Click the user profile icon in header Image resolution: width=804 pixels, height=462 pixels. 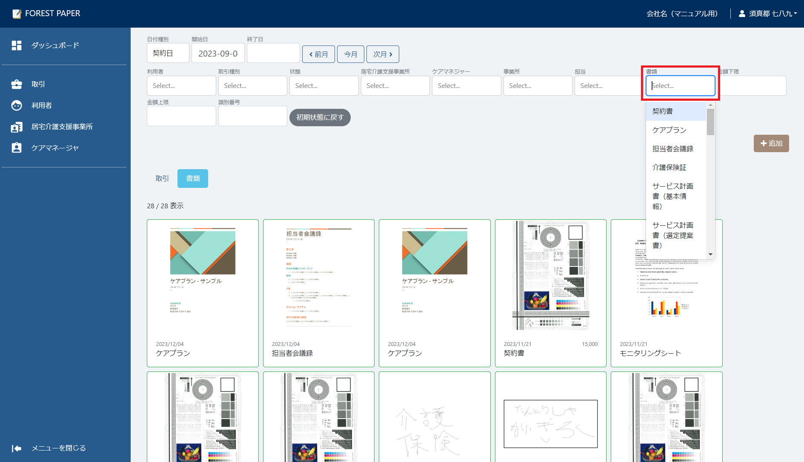click(x=742, y=14)
